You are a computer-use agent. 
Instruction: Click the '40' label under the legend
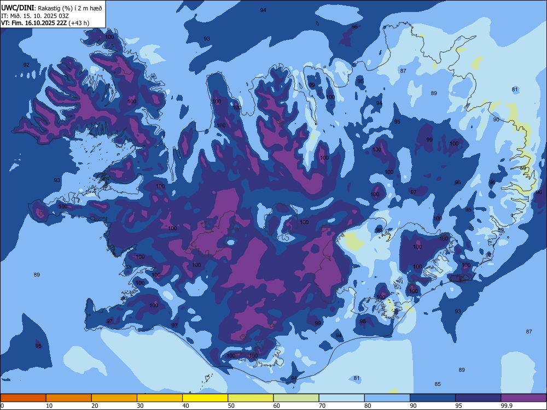(186, 406)
